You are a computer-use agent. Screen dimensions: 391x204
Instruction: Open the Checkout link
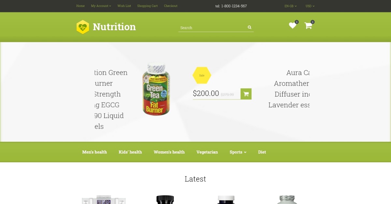point(171,6)
